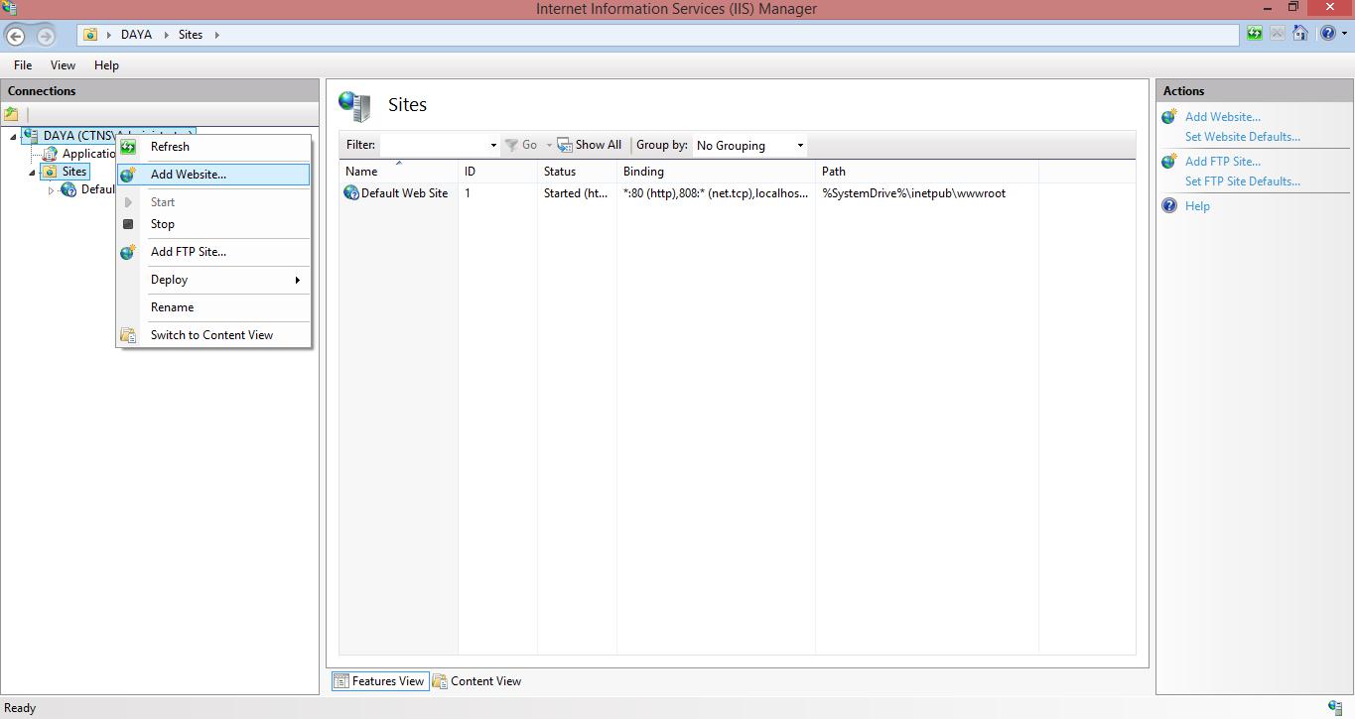Click the Refresh icon in the context menu

(128, 147)
